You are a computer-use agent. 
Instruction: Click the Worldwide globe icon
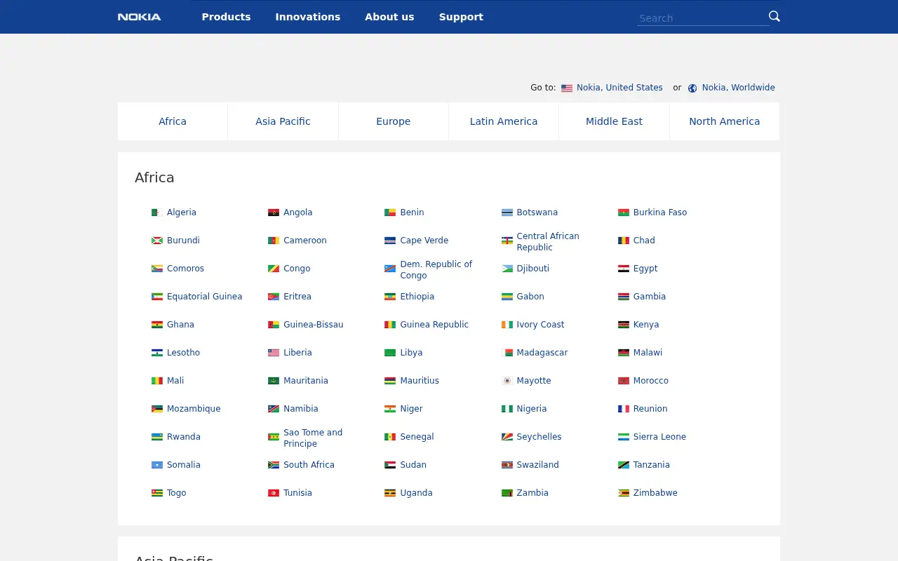[692, 88]
